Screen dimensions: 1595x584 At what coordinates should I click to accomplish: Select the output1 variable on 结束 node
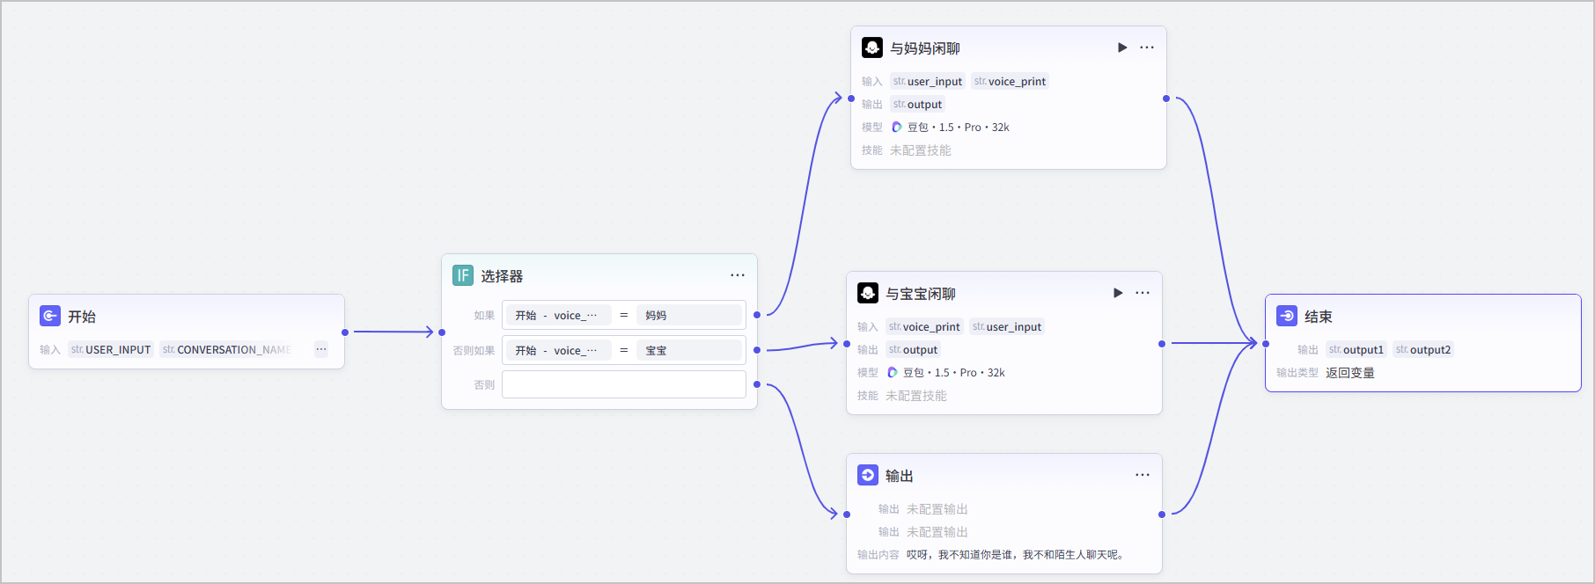tap(1356, 349)
